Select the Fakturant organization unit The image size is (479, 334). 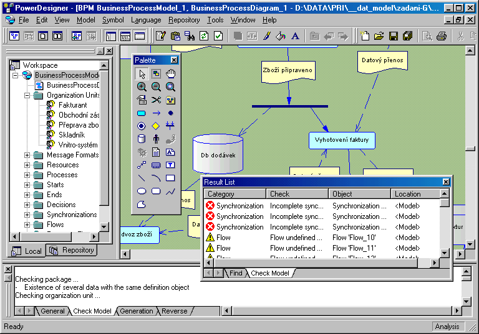click(x=73, y=105)
